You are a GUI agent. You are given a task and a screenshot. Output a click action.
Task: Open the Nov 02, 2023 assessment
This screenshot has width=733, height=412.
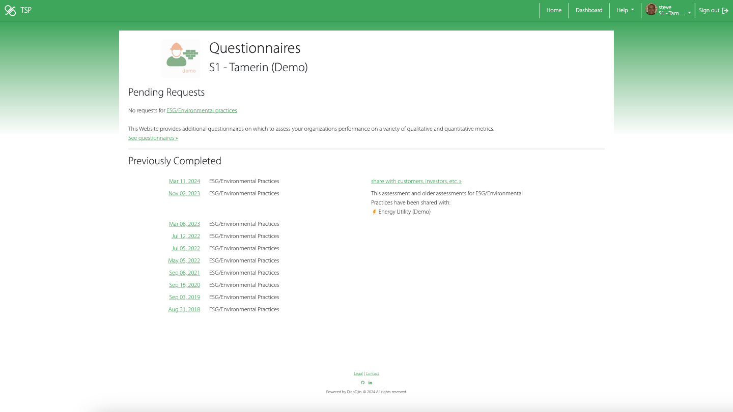point(184,193)
